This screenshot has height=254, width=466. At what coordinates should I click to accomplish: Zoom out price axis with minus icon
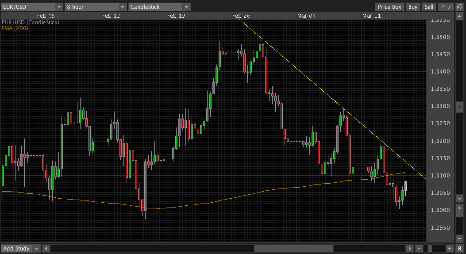459,239
